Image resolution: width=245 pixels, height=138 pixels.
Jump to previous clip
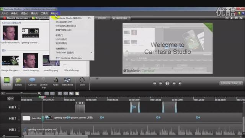coord(155,84)
